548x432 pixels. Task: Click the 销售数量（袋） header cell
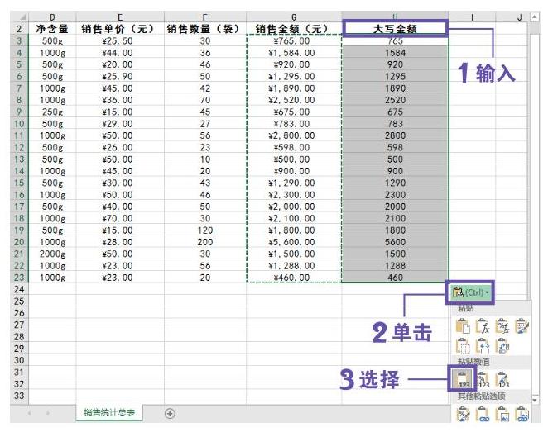coord(204,29)
